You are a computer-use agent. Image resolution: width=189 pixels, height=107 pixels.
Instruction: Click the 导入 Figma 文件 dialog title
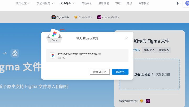[x=87, y=39]
